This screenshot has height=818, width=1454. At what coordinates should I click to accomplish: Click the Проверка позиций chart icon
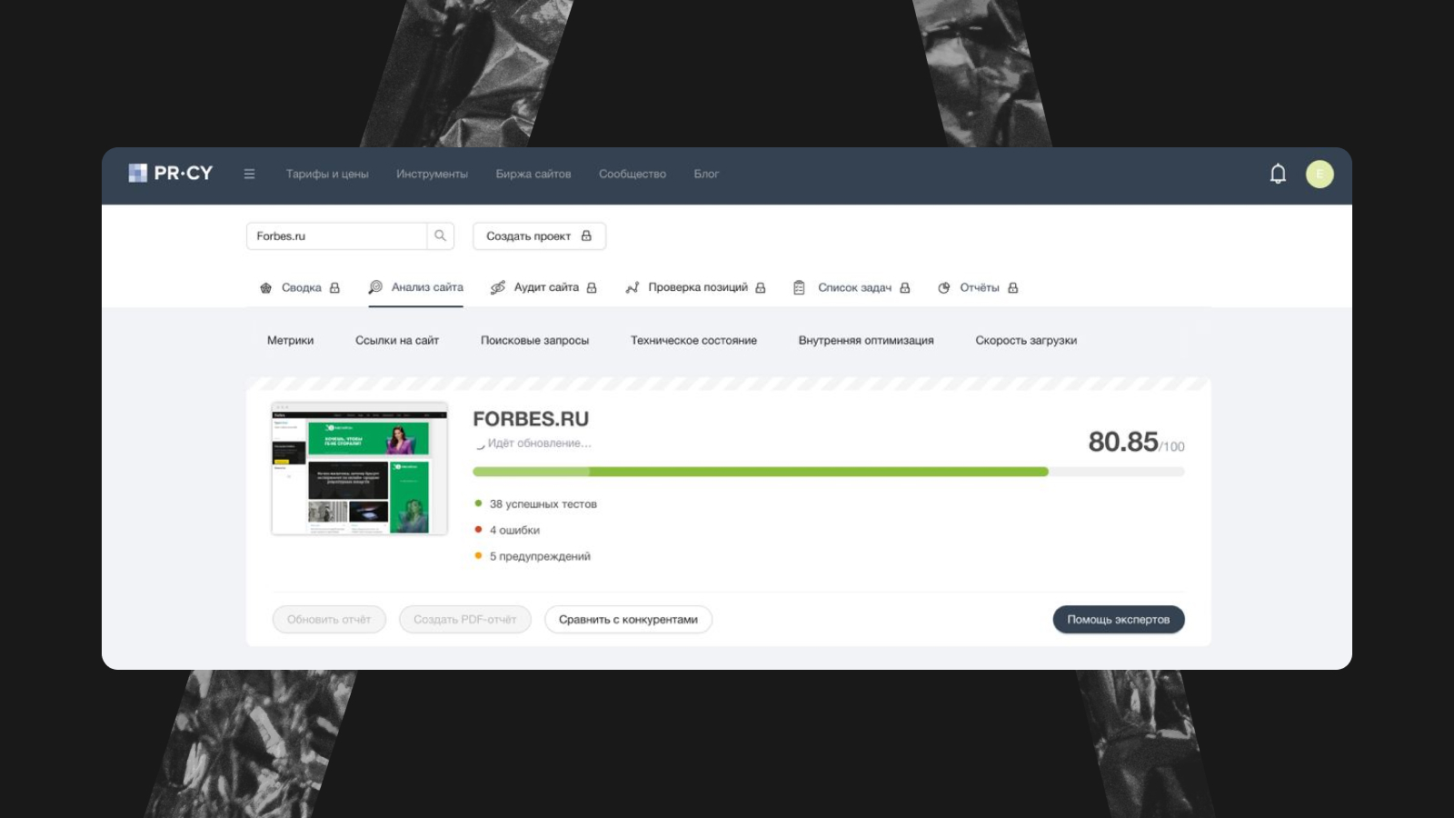coord(632,288)
